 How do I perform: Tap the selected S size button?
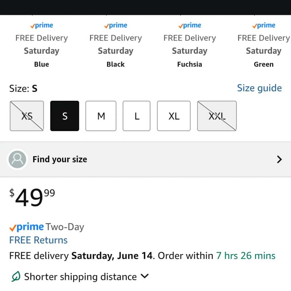(x=65, y=116)
